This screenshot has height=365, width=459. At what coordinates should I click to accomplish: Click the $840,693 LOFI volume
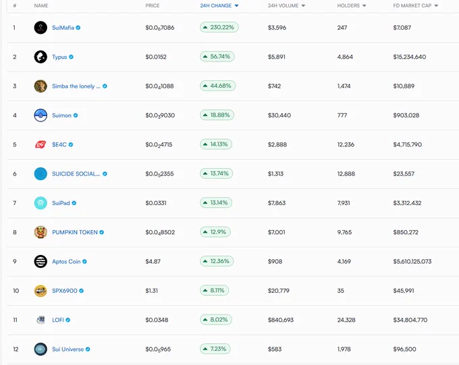coord(281,320)
